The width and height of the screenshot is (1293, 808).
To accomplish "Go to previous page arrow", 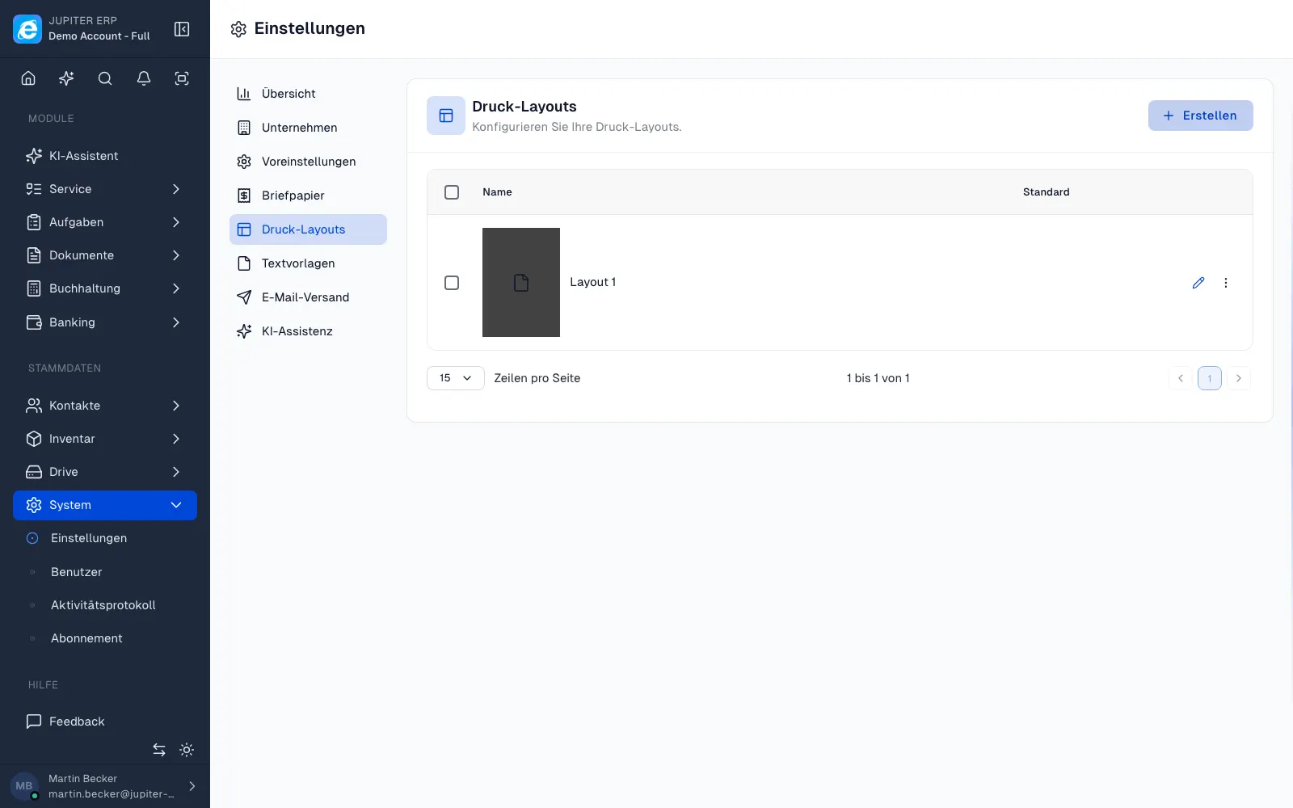I will tap(1181, 378).
